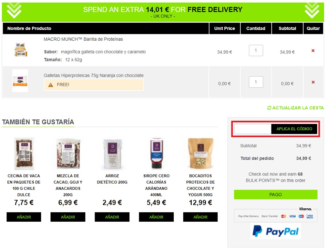Screen dimensions: 326x251
Task: Proceed to checkout with PAGO button
Action: point(276,195)
